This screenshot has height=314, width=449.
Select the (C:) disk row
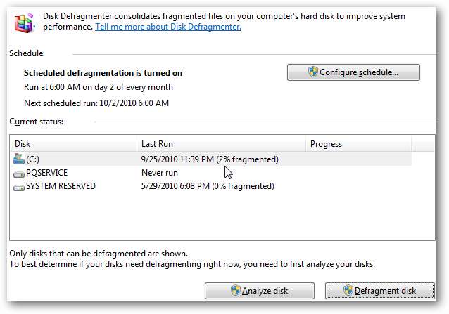[x=70, y=159]
